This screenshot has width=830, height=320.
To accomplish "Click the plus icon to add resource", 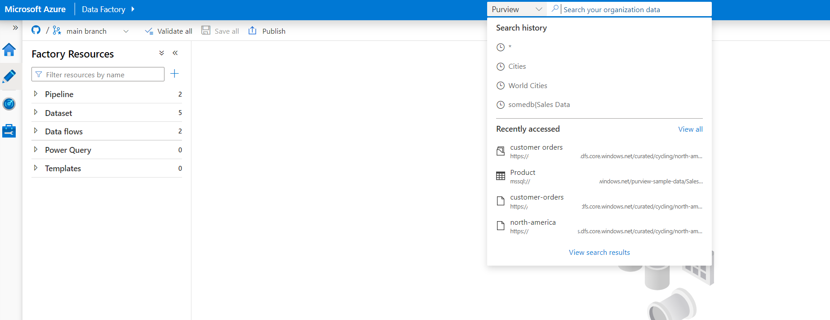I will pos(175,74).
